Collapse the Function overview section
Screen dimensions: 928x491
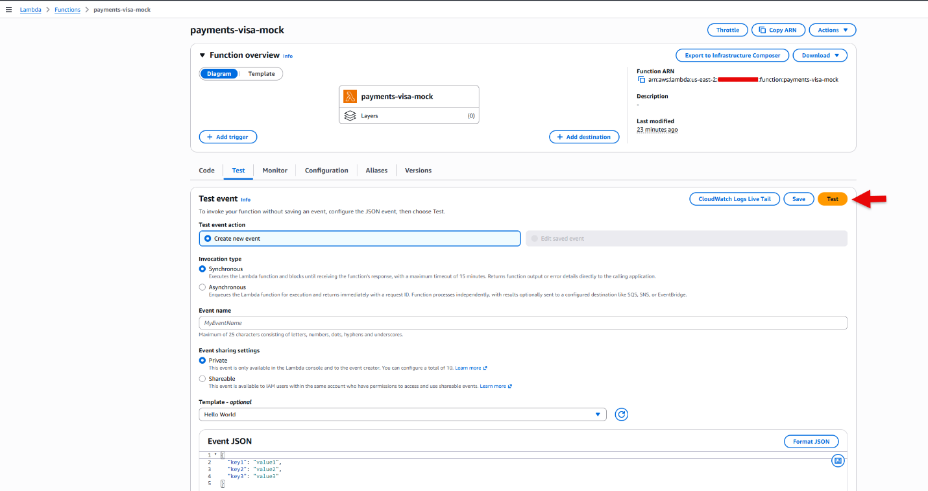pyautogui.click(x=202, y=55)
